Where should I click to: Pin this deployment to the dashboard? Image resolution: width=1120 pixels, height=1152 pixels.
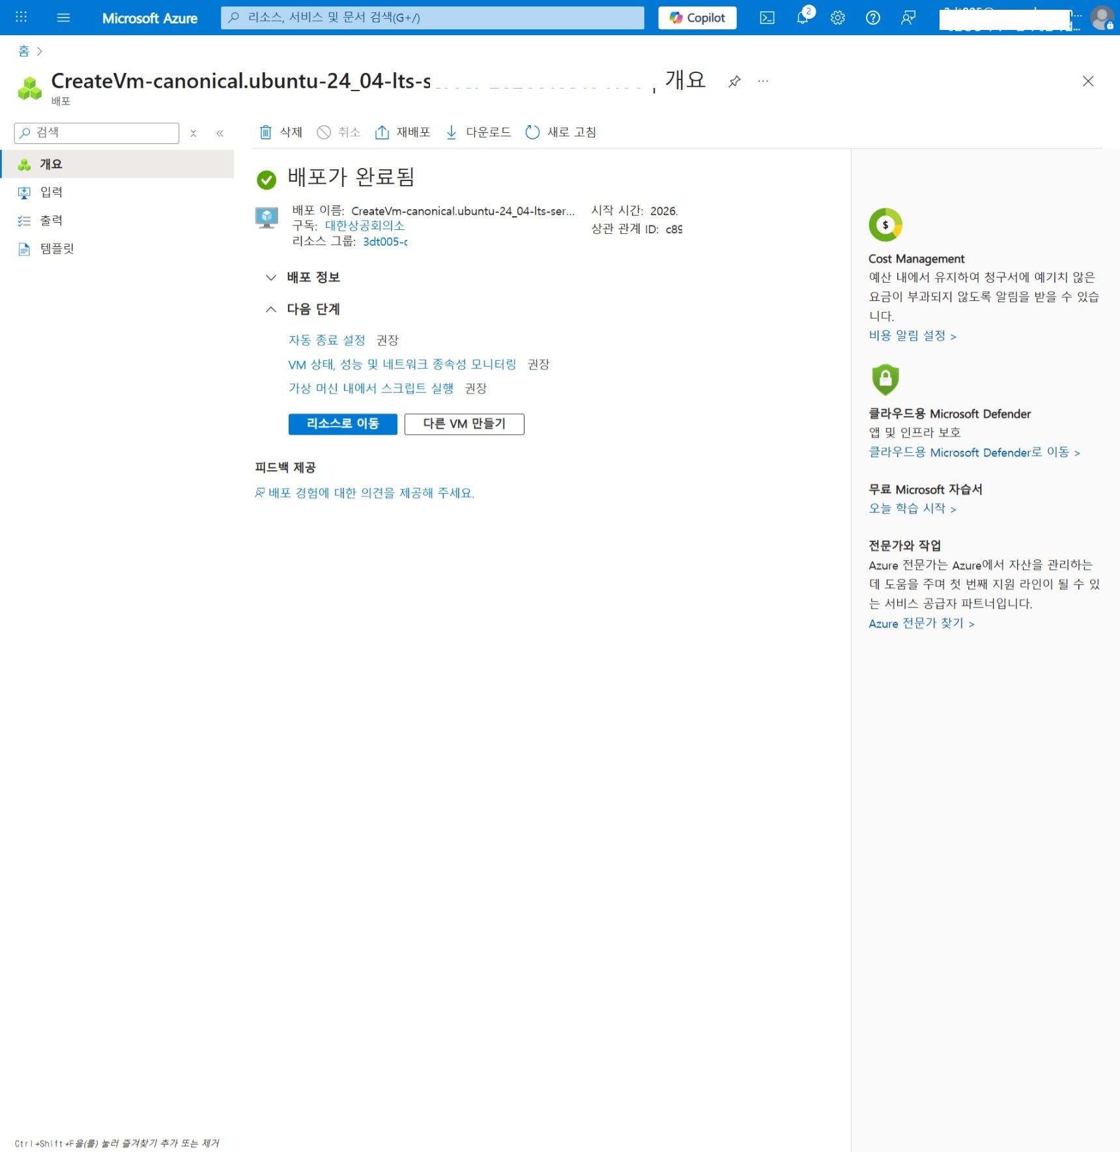734,81
